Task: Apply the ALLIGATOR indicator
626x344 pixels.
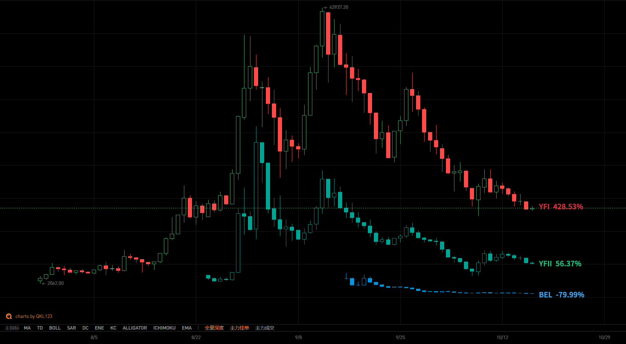Action: coord(135,328)
